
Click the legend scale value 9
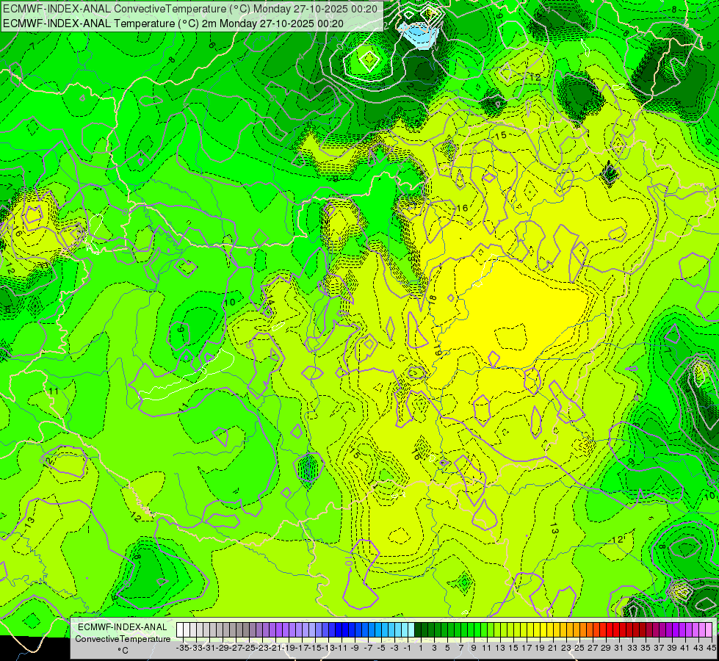[474, 648]
